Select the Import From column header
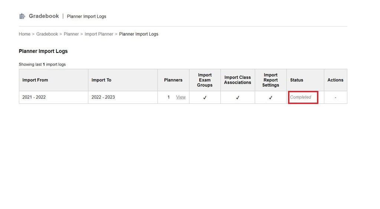This screenshot has width=380, height=209. (35, 80)
